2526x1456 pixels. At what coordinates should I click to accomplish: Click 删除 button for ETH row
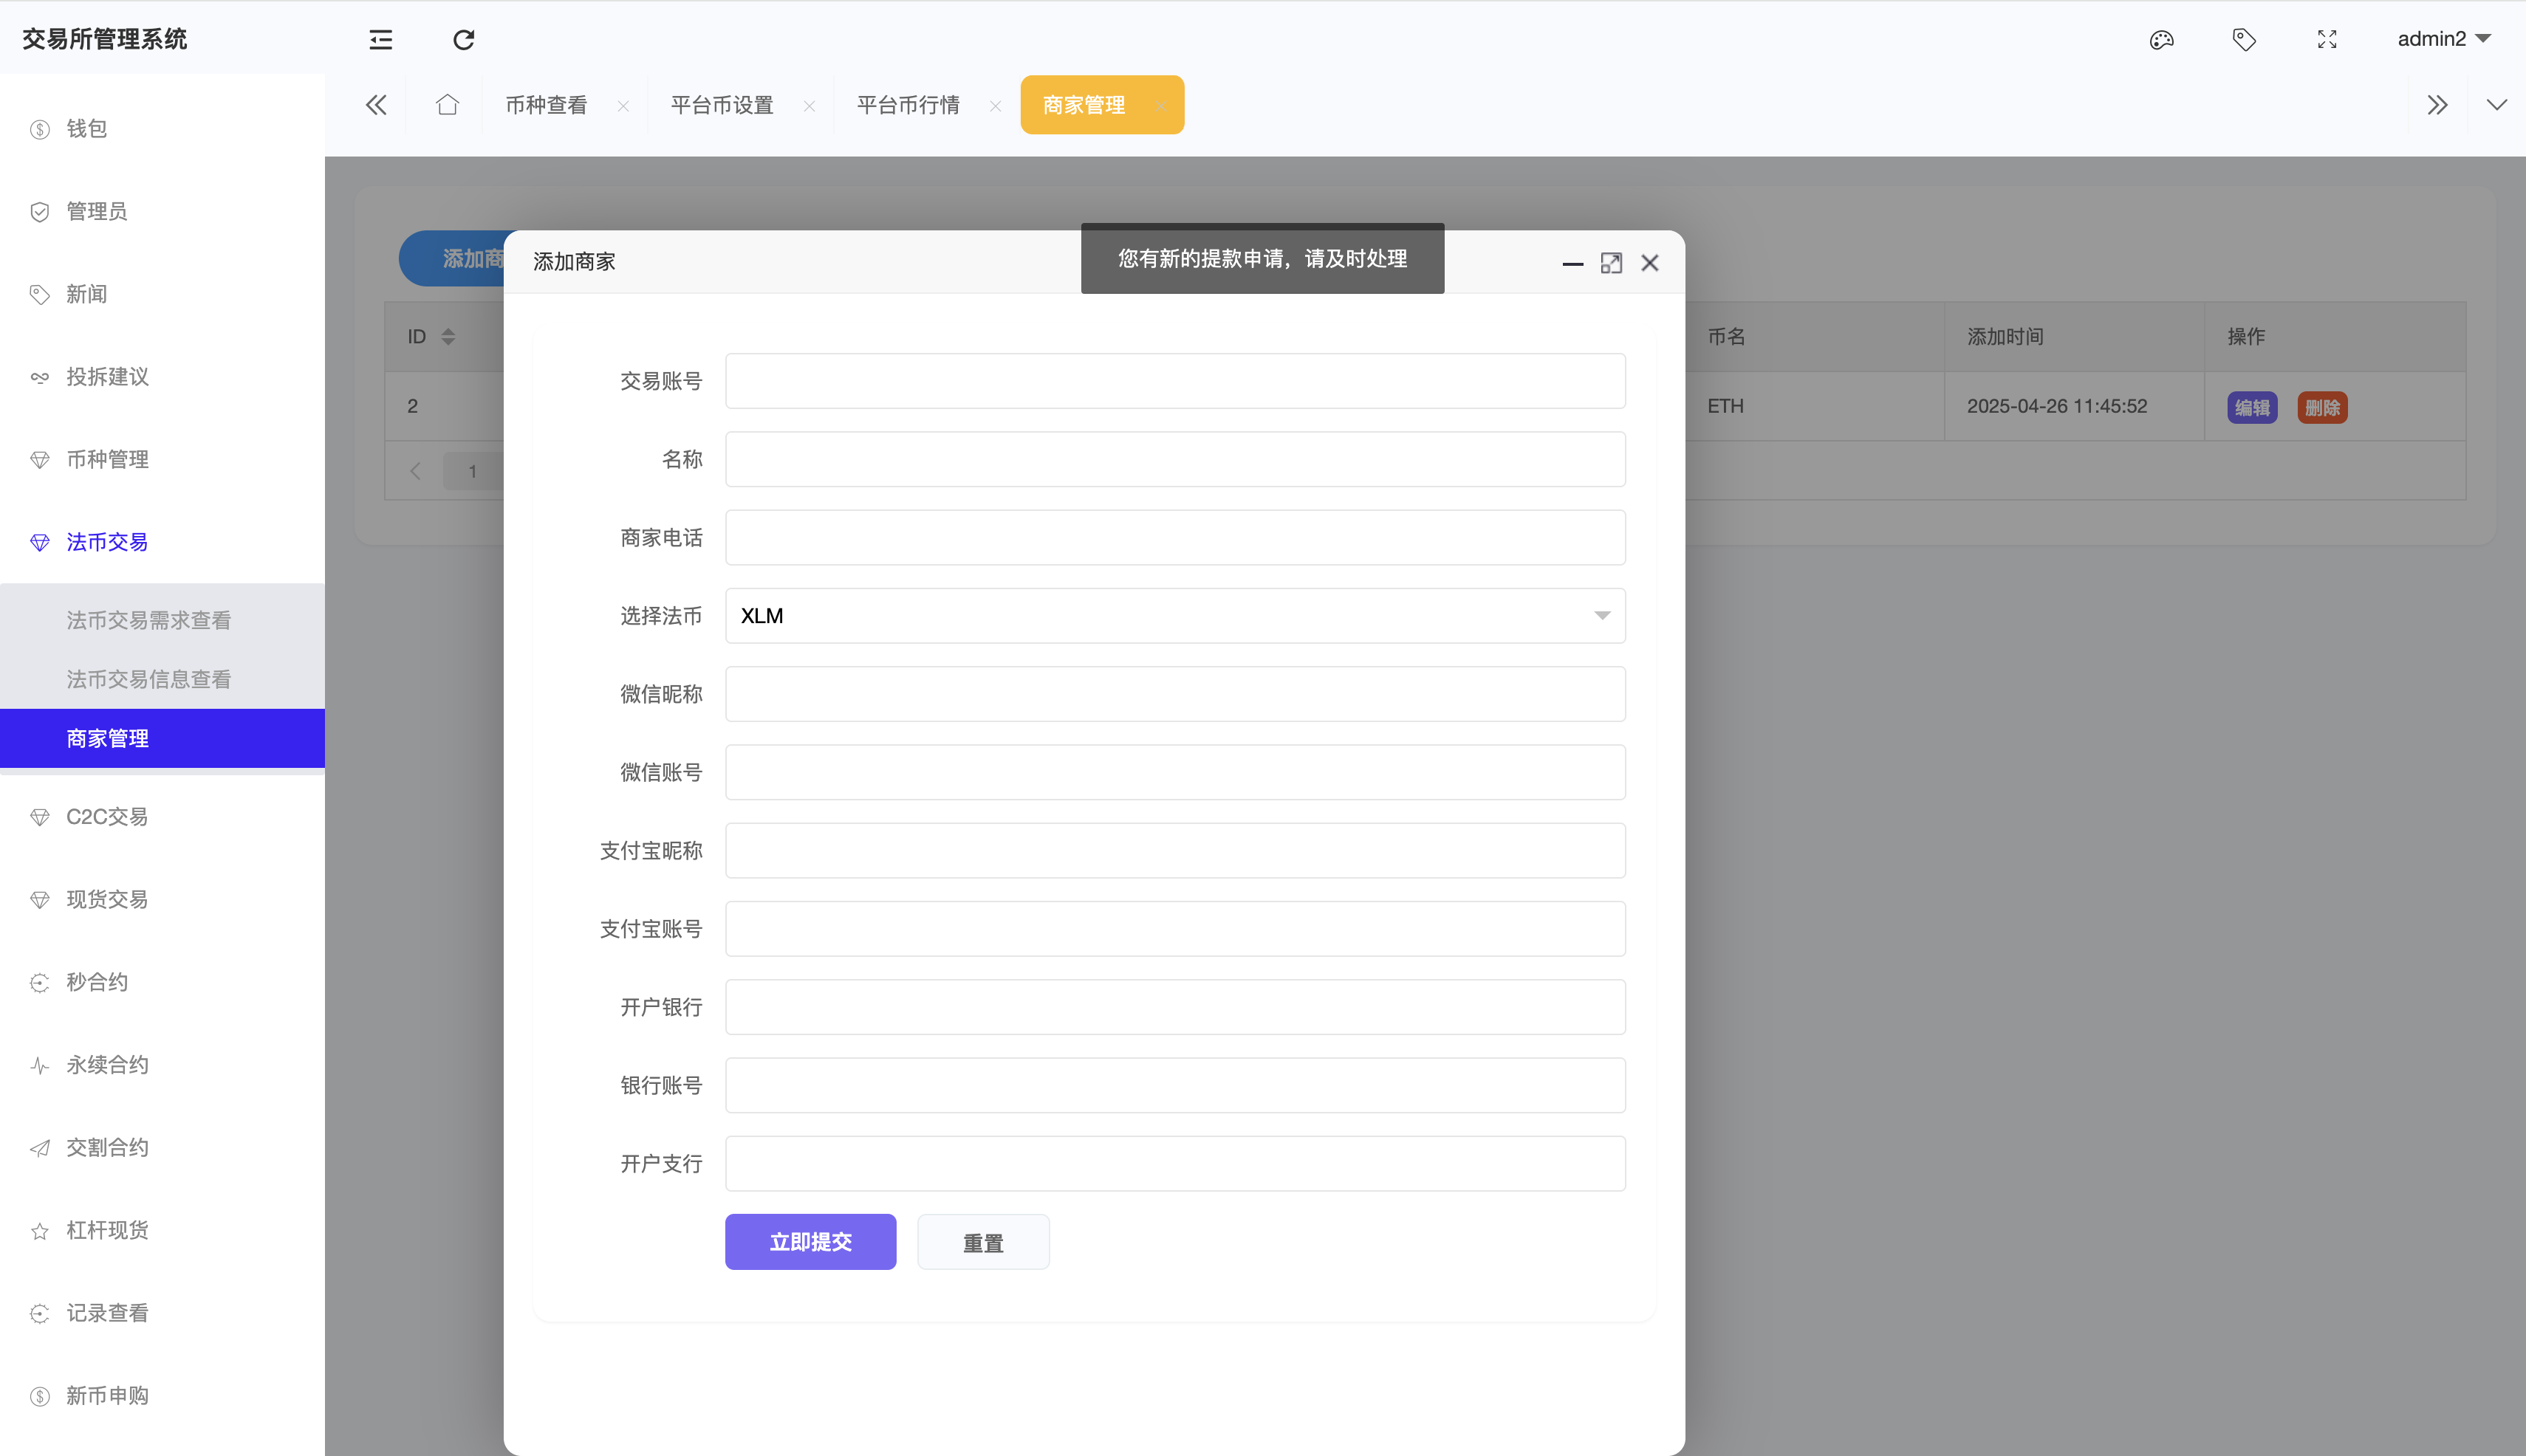click(2322, 407)
